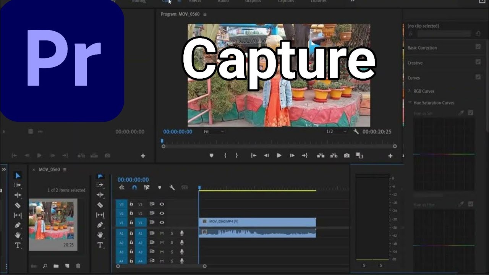The height and width of the screenshot is (275, 489).
Task: Add a marker in the timeline header
Action: 160,188
